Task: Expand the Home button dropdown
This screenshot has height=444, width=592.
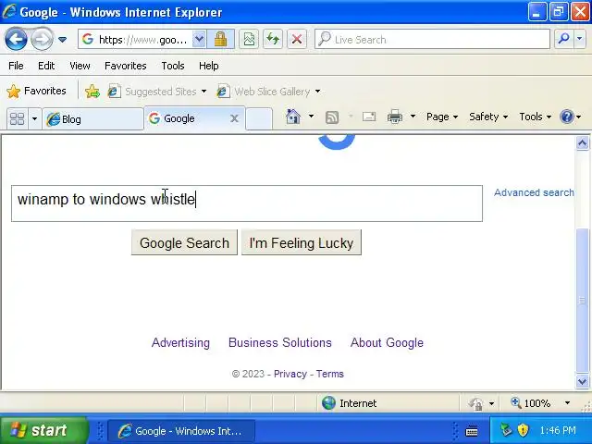Action: coord(311,117)
